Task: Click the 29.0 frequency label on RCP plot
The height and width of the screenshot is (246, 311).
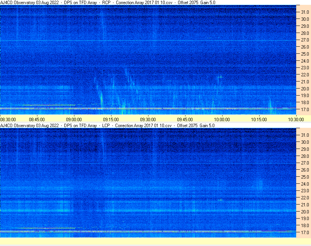Action: pos(305,26)
